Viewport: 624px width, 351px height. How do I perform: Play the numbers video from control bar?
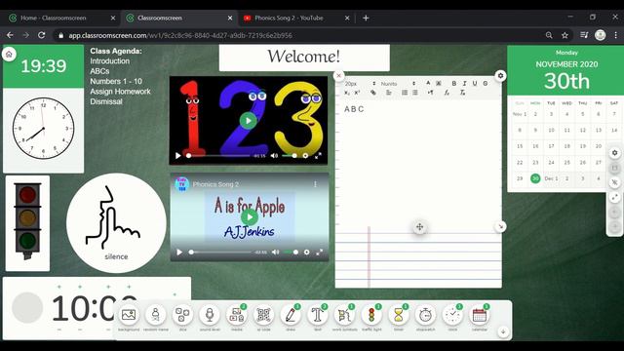pos(177,156)
